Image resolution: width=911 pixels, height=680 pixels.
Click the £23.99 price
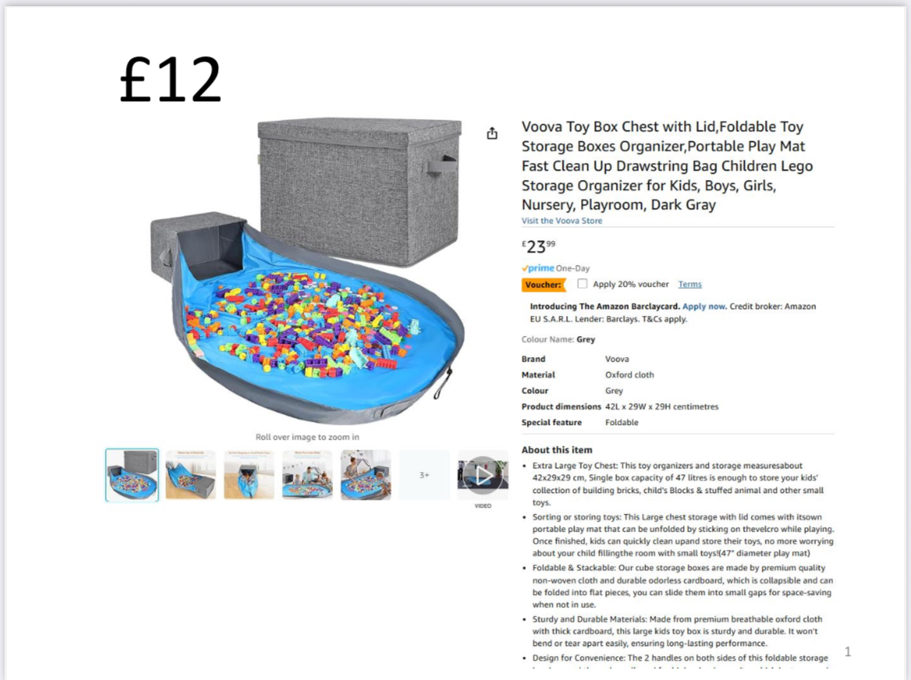pyautogui.click(x=539, y=247)
